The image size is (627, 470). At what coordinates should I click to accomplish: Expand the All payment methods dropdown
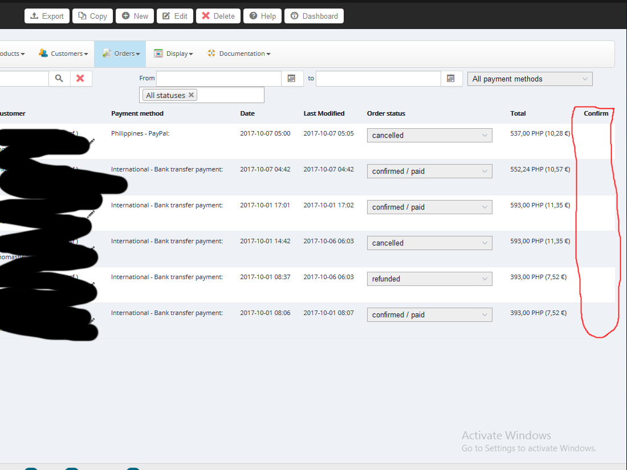pos(530,79)
